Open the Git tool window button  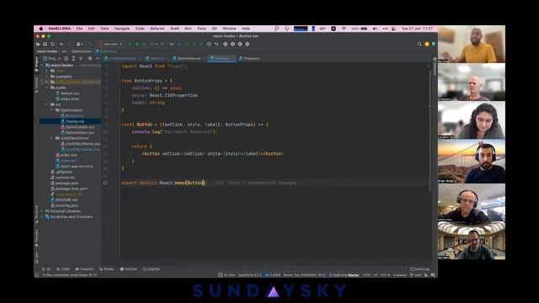[46, 269]
